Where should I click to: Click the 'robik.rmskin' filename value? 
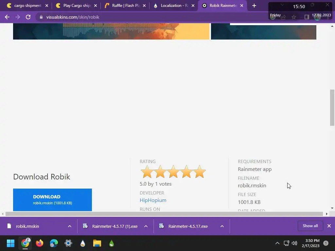tap(252, 186)
